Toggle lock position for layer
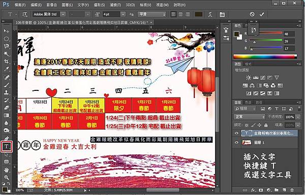 (x=259, y=125)
